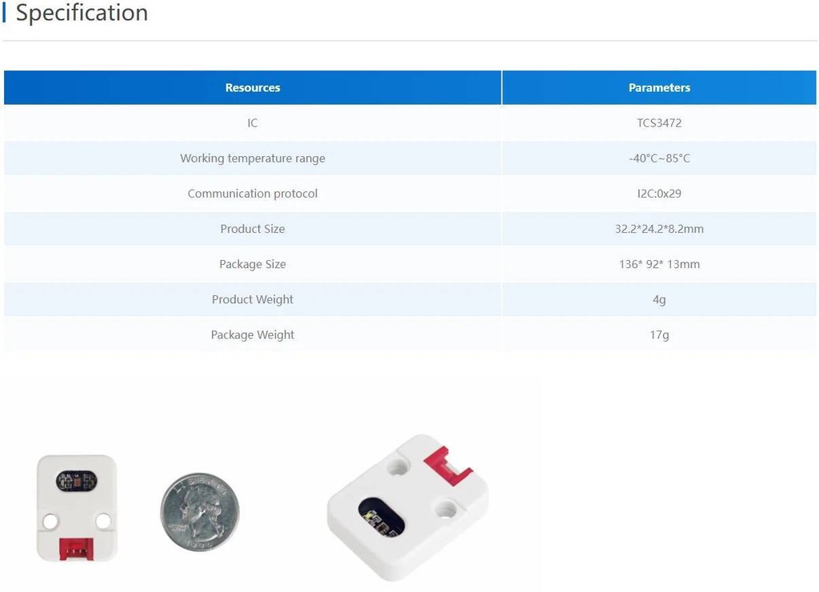This screenshot has width=819, height=592.
Task: Open the front-view color sensor unit image
Action: (77, 508)
